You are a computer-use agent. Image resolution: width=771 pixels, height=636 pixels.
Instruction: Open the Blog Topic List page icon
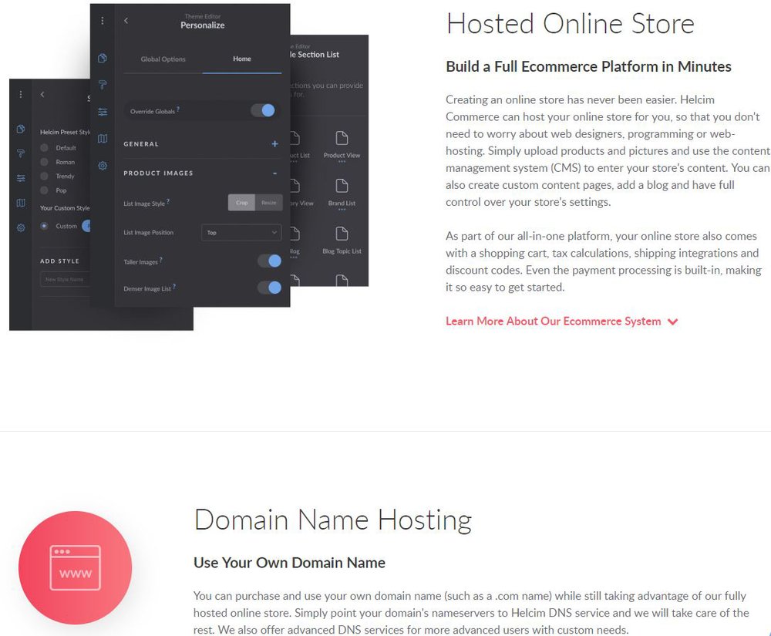click(x=342, y=234)
